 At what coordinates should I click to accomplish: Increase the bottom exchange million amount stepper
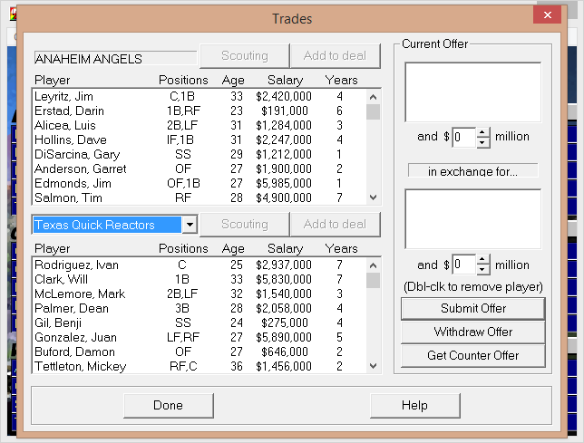tap(482, 260)
